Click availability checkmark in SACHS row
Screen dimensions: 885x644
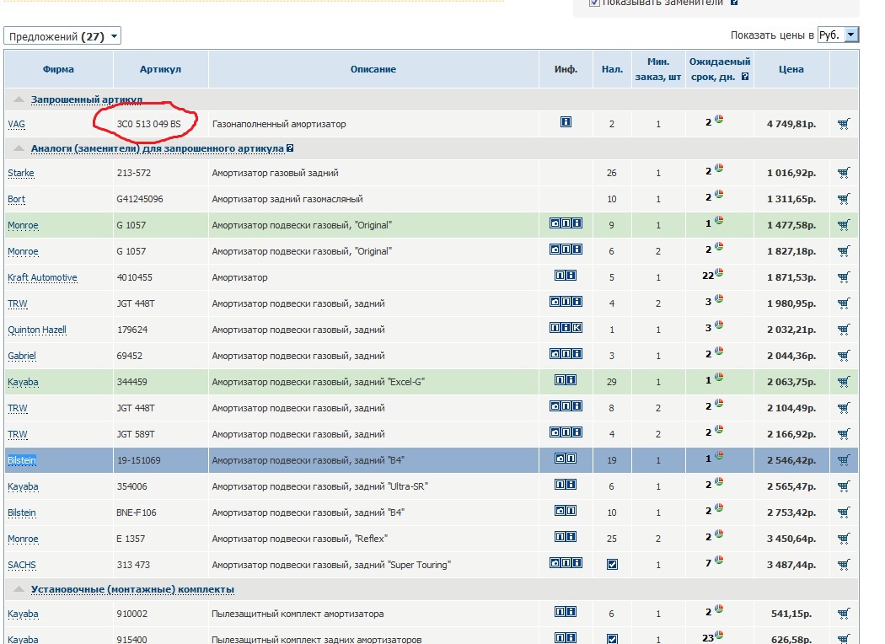(612, 565)
